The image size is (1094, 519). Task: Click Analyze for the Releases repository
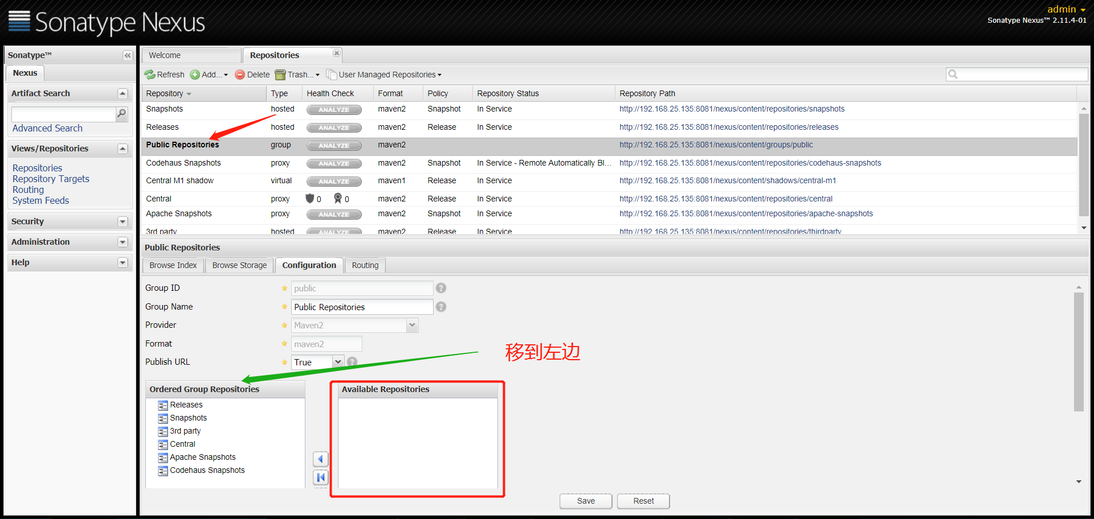point(334,127)
